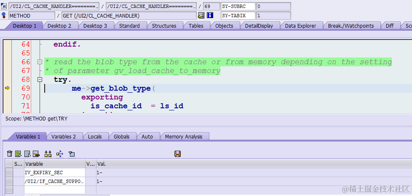The height and width of the screenshot is (196, 412).
Task: Switch to the Desktop 1 tab
Action: (25, 26)
